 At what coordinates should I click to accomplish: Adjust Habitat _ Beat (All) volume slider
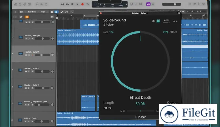click(42, 39)
